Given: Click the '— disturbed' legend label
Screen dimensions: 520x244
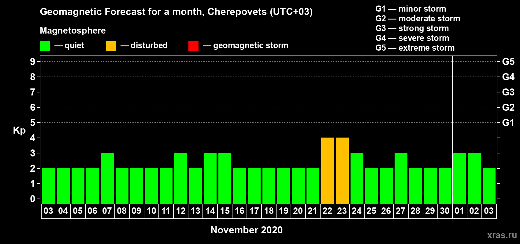Looking at the screenshot, I should pos(144,45).
